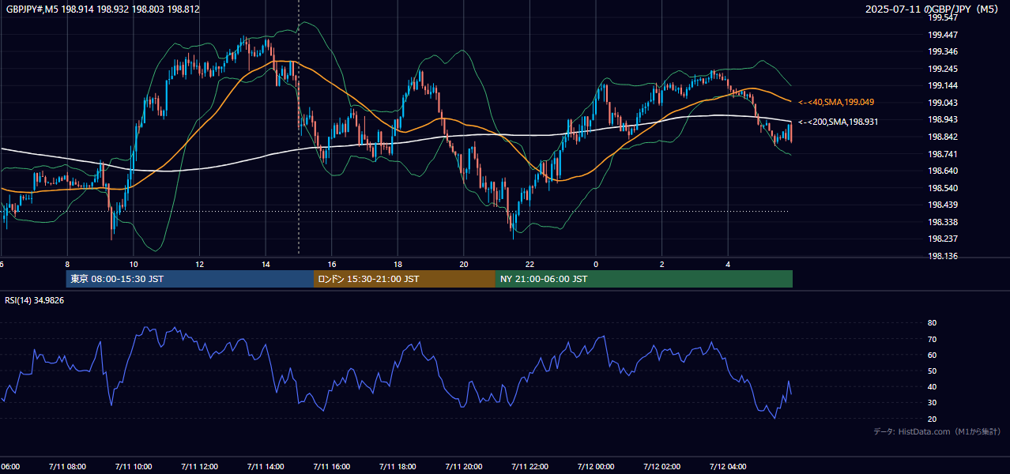
Task: Click the HistData.com data source note
Action: [x=937, y=431]
